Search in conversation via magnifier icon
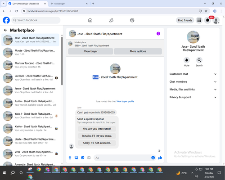 pos(199,60)
